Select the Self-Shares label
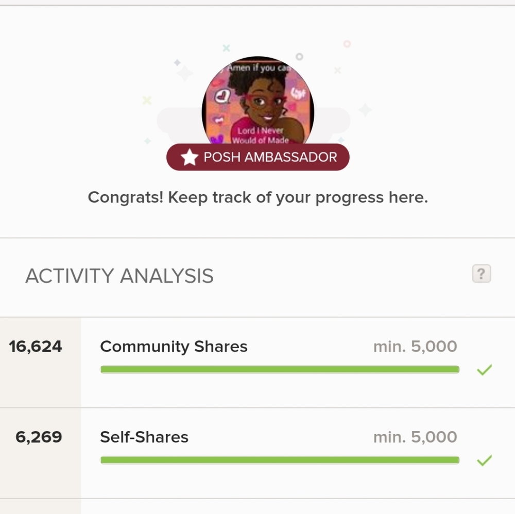 point(144,437)
